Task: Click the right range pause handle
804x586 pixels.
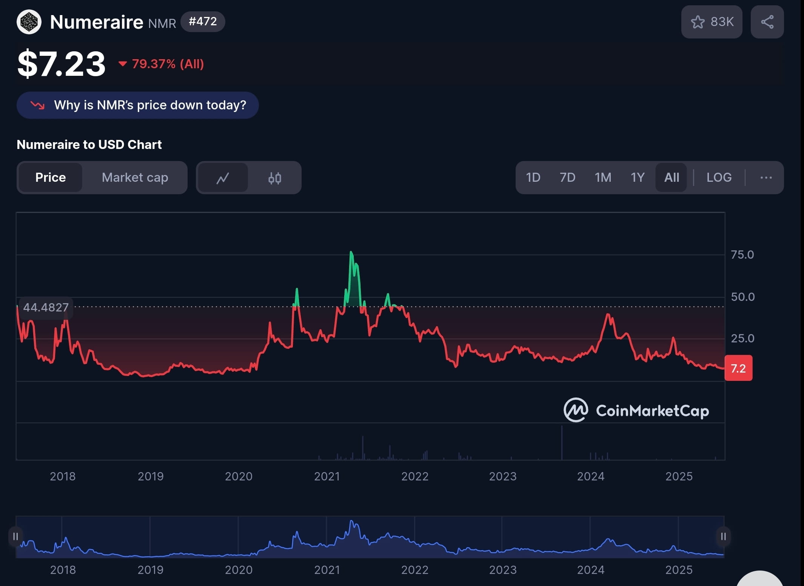Action: 723,536
